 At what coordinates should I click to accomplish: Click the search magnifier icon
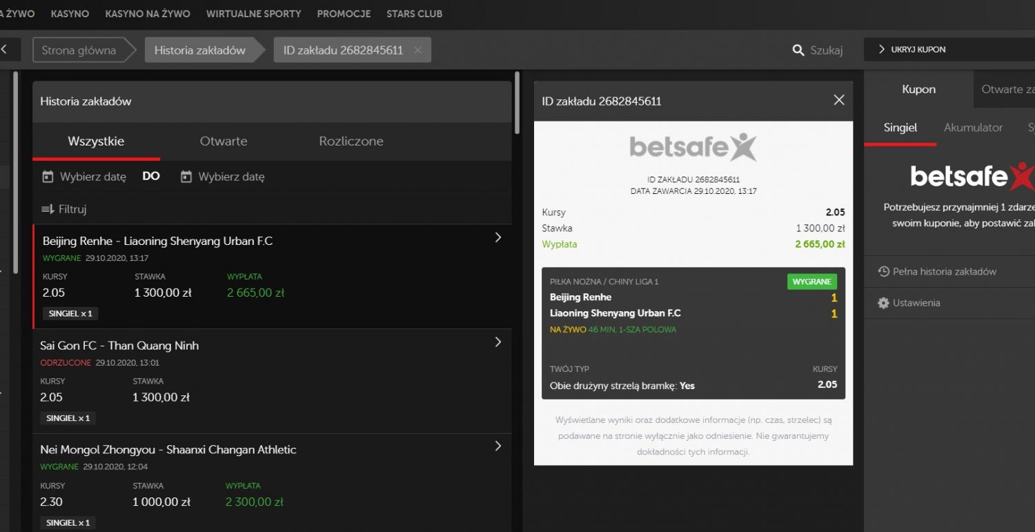click(x=798, y=50)
